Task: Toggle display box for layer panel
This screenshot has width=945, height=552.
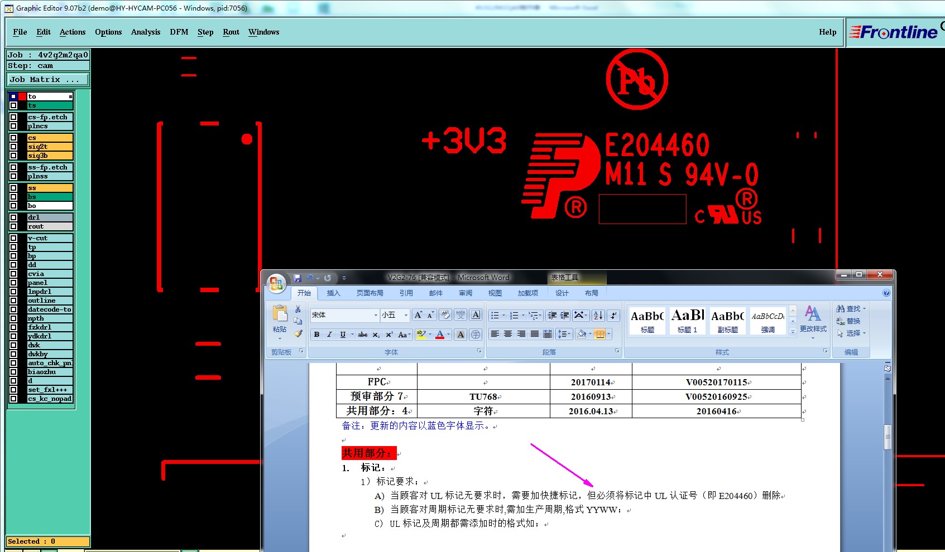Action: pos(13,283)
